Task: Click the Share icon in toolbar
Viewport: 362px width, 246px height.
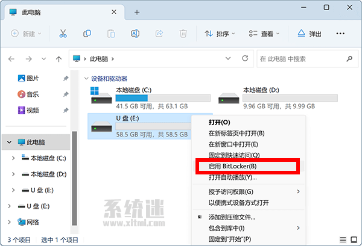Action: [159, 34]
